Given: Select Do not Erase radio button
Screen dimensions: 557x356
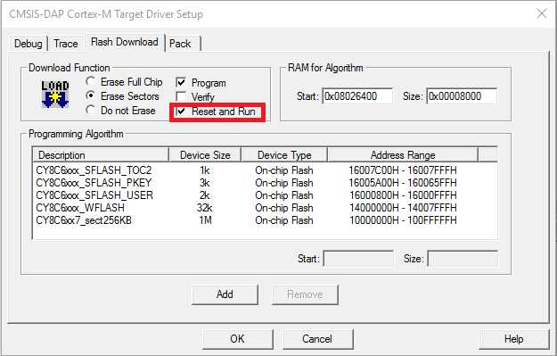Looking at the screenshot, I should tap(91, 111).
